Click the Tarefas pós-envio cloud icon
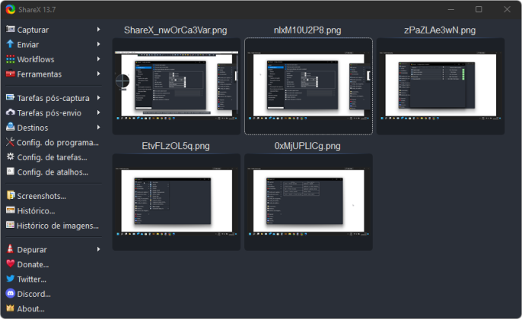The height and width of the screenshot is (319, 522). coord(11,112)
